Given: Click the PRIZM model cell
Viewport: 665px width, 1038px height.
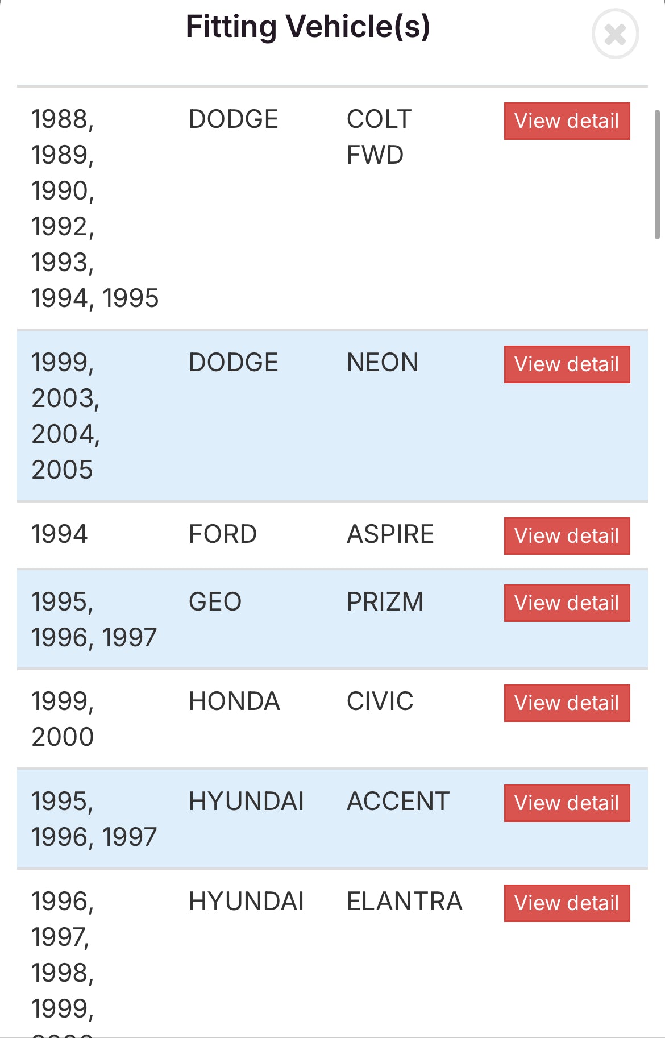Looking at the screenshot, I should coord(385,602).
